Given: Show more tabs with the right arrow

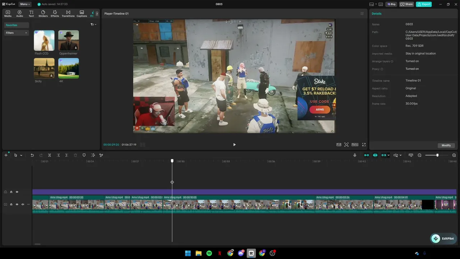Looking at the screenshot, I should [x=97, y=14].
